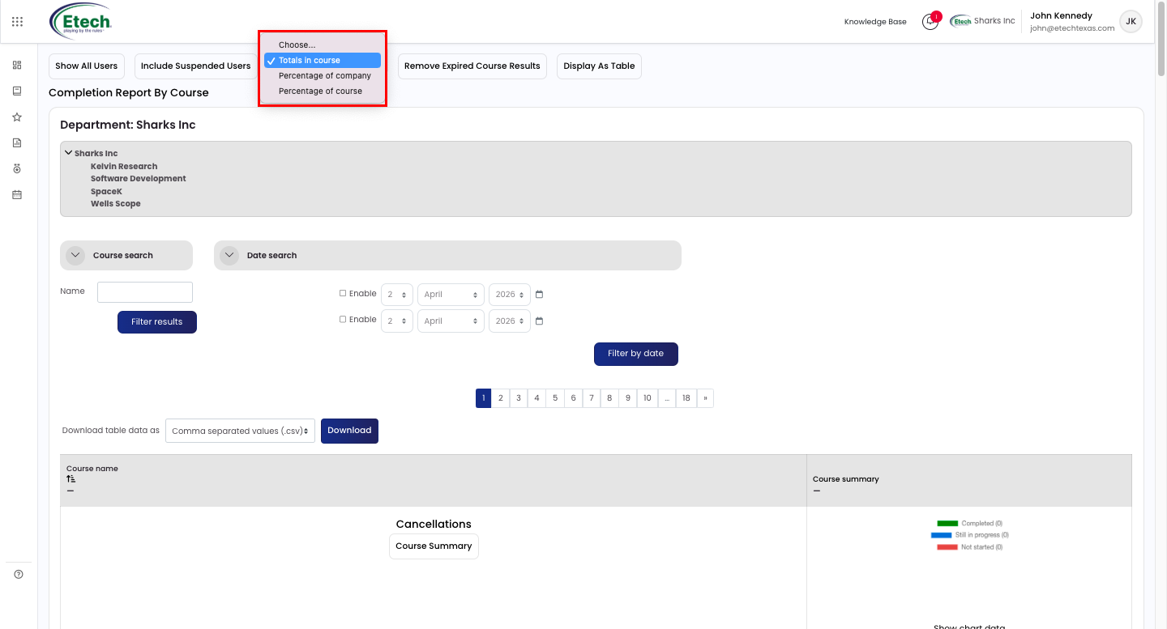Open the reports icon in sidebar
The height and width of the screenshot is (629, 1167).
(17, 142)
